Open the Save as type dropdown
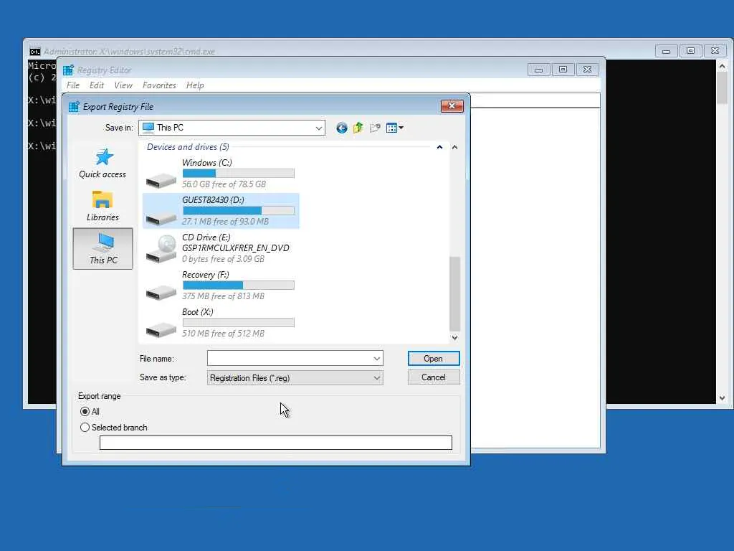 (x=377, y=377)
